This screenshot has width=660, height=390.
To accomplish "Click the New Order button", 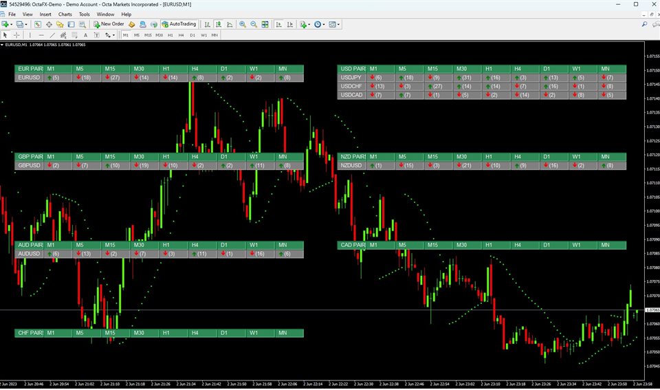I will click(x=109, y=25).
